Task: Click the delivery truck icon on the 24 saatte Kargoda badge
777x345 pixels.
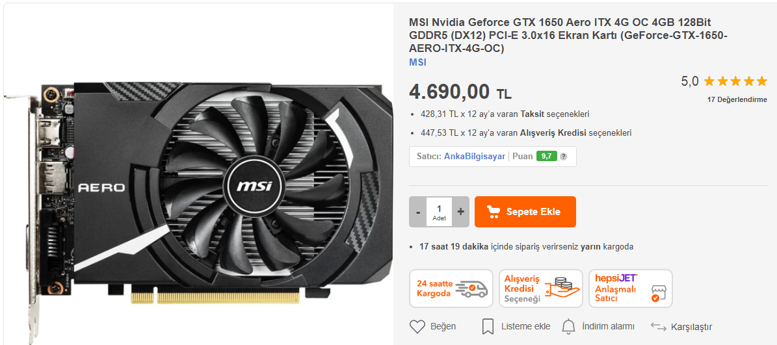Action: coord(471,288)
